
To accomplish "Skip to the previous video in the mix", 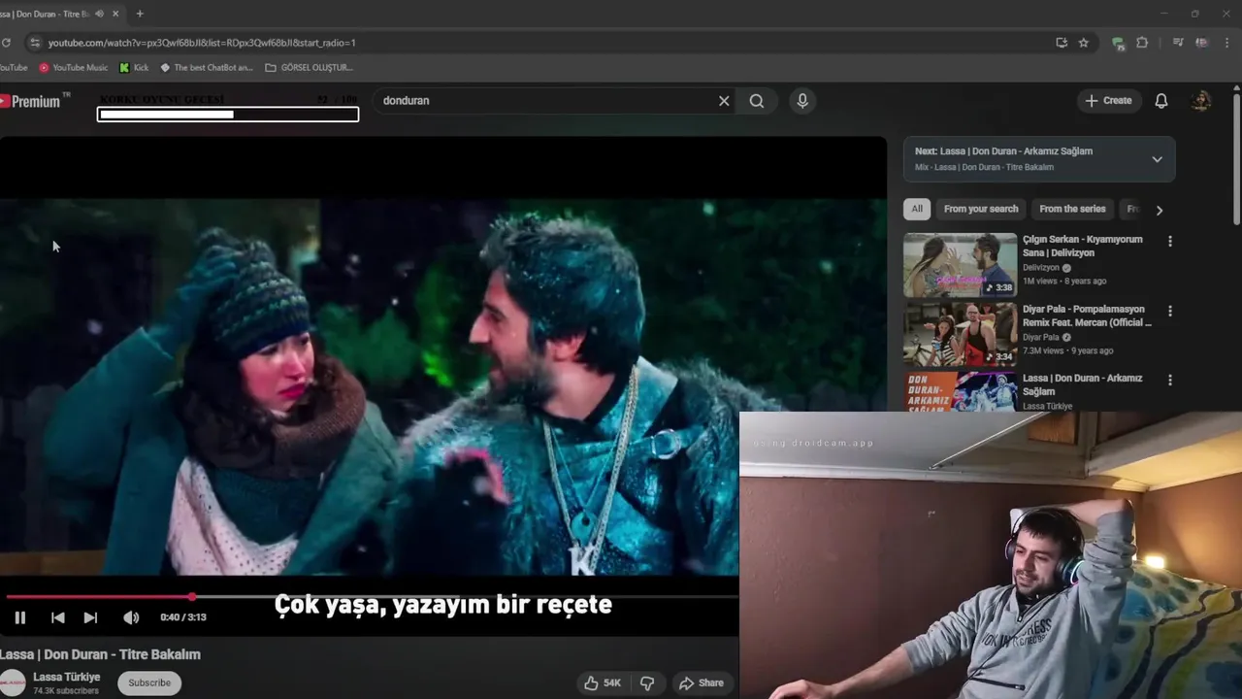I will point(57,617).
